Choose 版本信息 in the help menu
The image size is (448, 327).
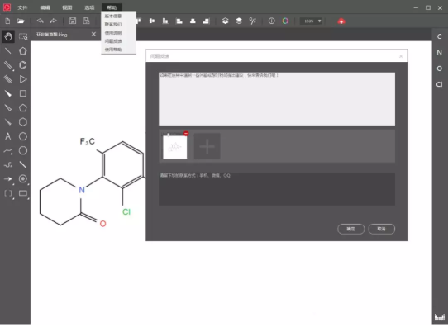(113, 17)
